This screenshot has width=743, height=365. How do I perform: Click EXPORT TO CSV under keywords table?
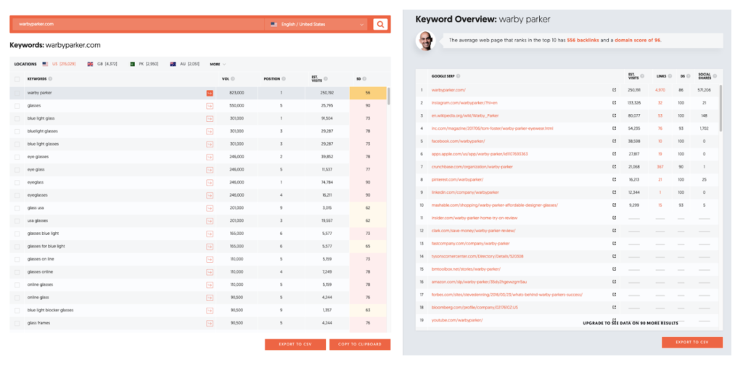pyautogui.click(x=295, y=345)
